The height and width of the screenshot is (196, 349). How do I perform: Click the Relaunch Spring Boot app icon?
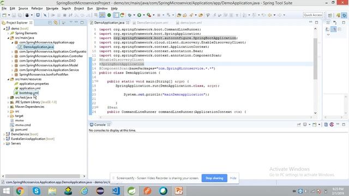(122, 15)
